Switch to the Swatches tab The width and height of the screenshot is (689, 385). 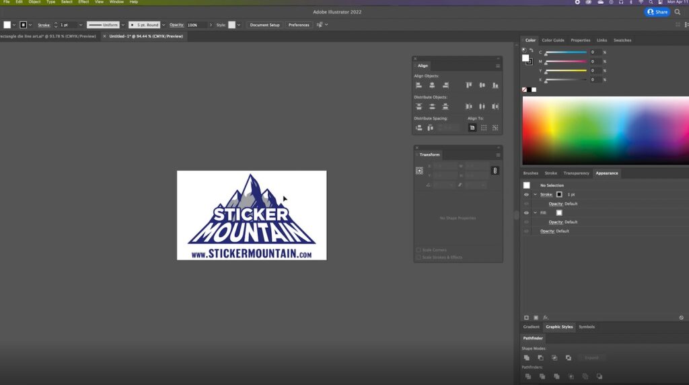622,40
